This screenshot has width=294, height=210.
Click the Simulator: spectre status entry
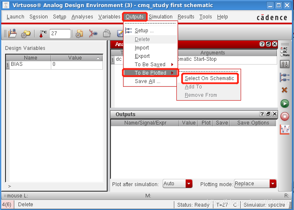[x=264, y=205]
